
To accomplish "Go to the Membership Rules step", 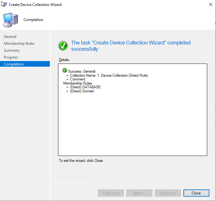I will click(x=19, y=44).
